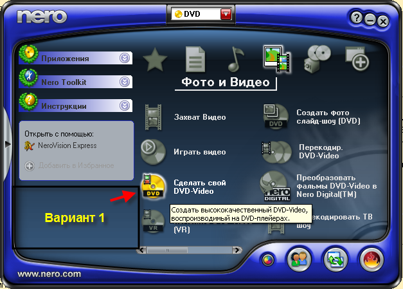Expand the Инструкции panel

125,105
